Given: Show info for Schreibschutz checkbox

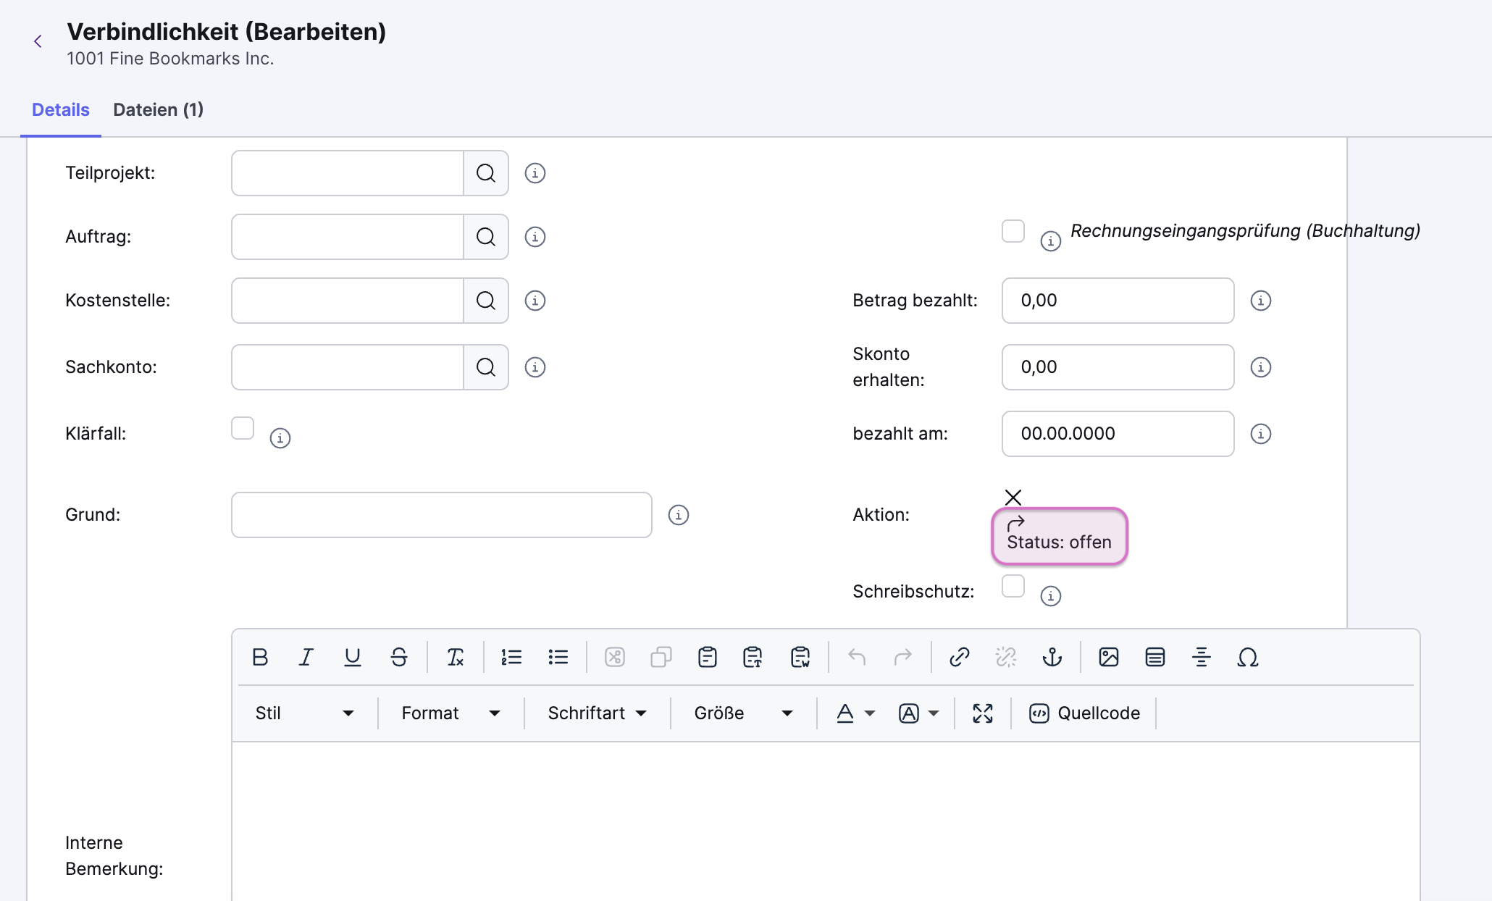Looking at the screenshot, I should (1051, 596).
